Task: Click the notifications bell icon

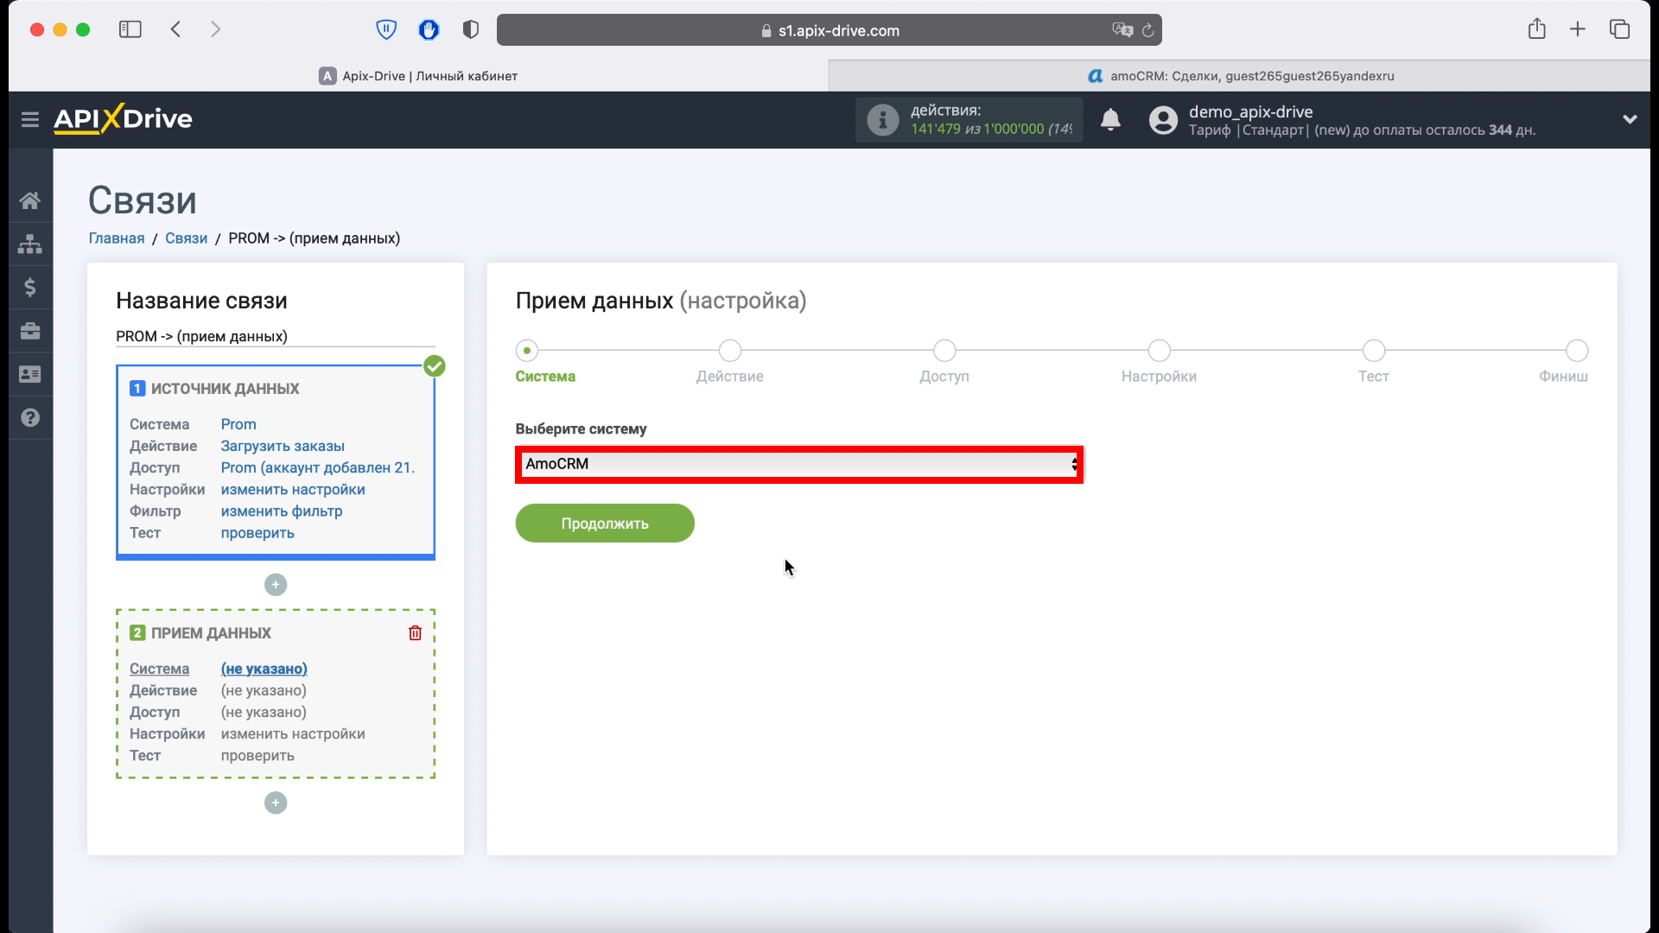Action: [x=1110, y=120]
